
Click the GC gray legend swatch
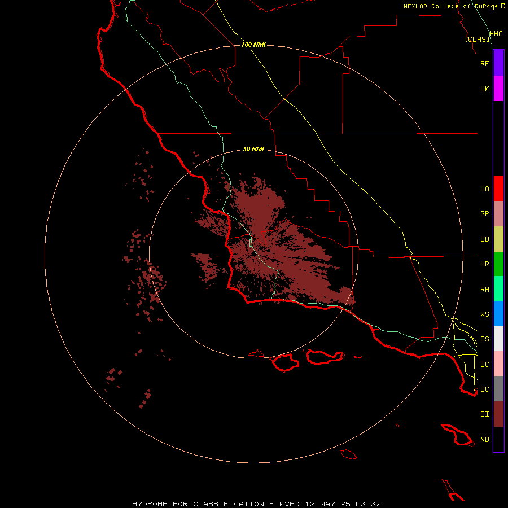pyautogui.click(x=498, y=389)
